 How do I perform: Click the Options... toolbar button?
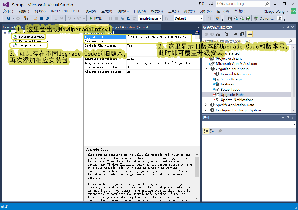pyautogui.click(x=267, y=18)
